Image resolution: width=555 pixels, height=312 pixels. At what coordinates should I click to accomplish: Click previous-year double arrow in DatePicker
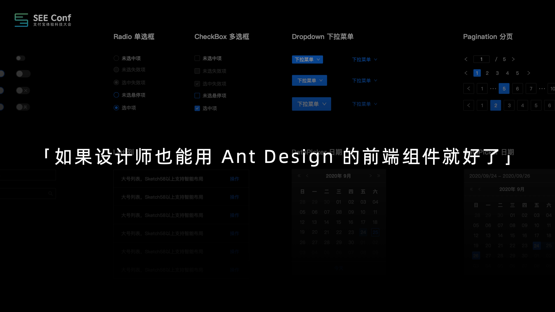click(299, 176)
